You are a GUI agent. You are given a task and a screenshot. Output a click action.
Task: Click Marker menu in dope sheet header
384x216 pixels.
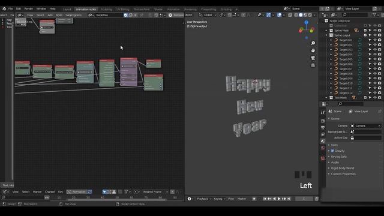37,192
